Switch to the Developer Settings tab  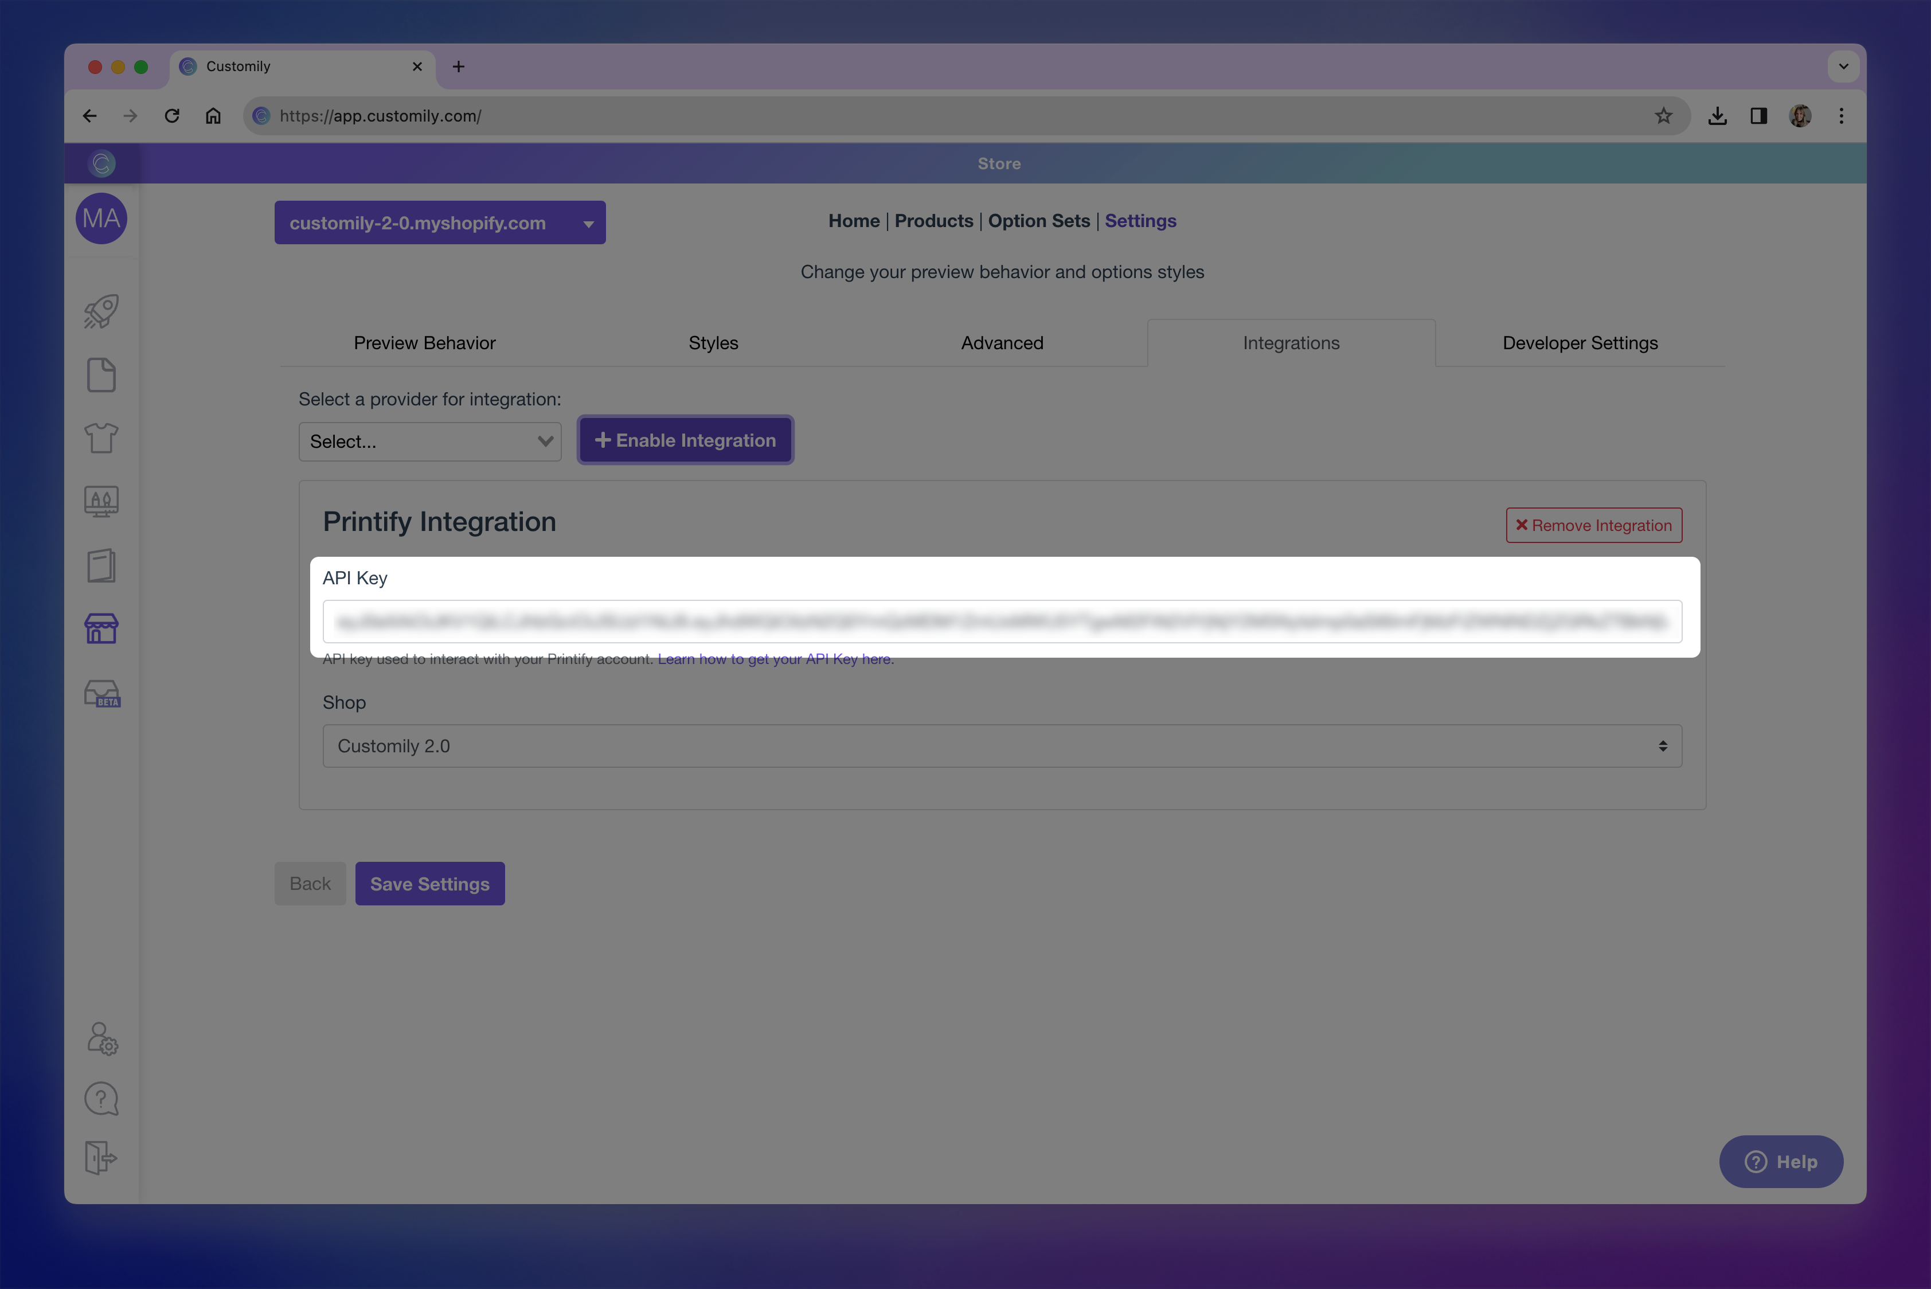pos(1579,343)
